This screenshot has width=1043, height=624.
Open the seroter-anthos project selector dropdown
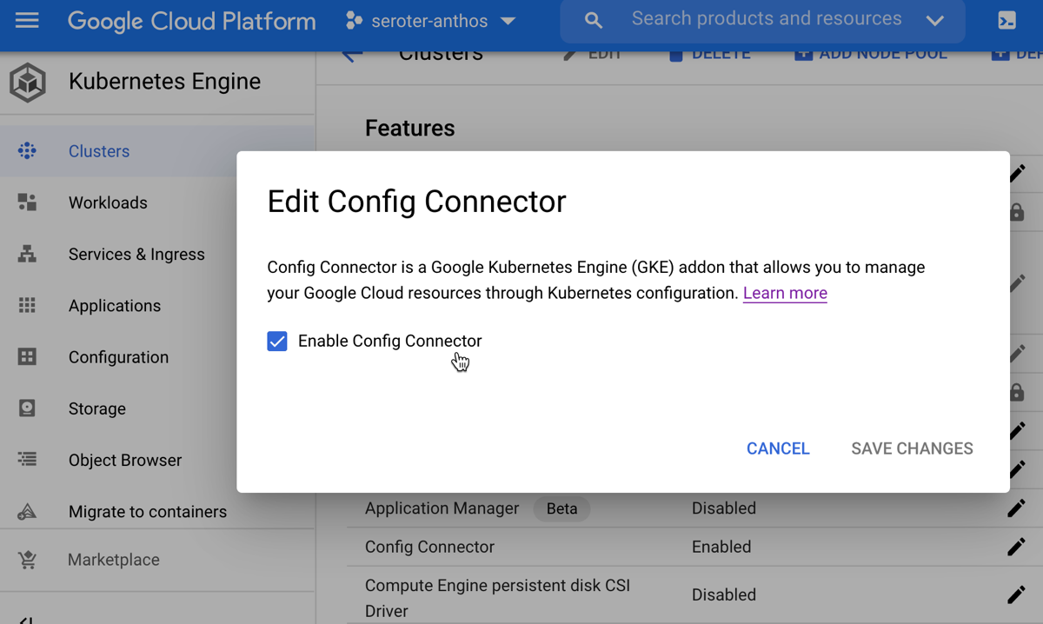(x=430, y=21)
